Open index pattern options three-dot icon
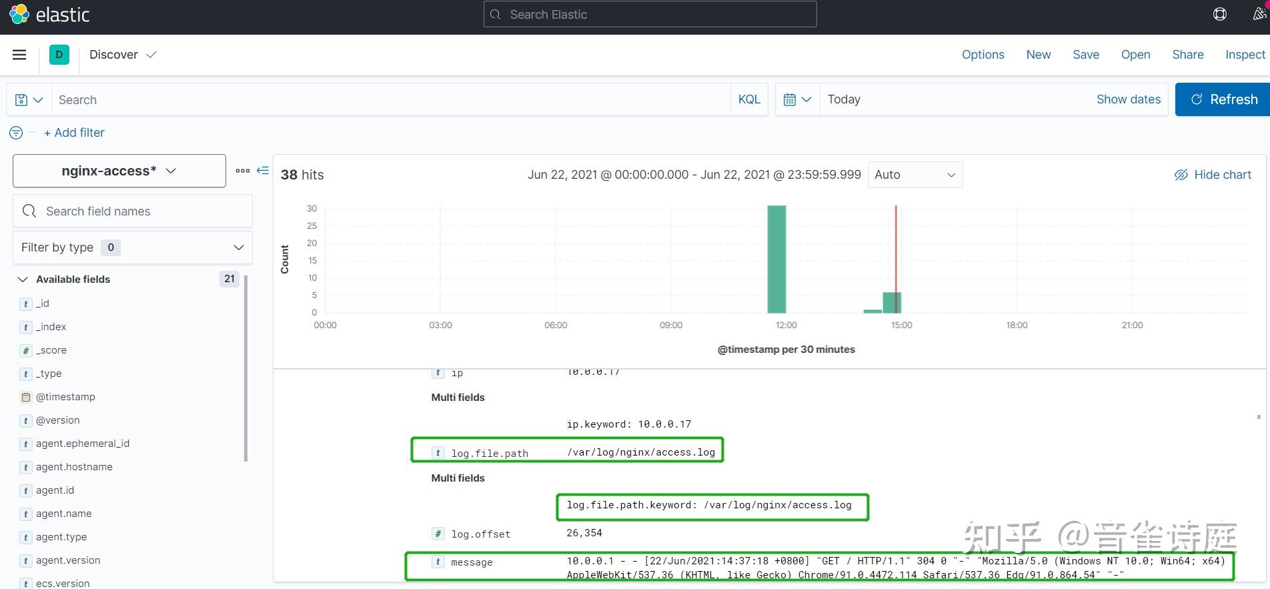Screen dimensions: 1270x589 (x=243, y=171)
